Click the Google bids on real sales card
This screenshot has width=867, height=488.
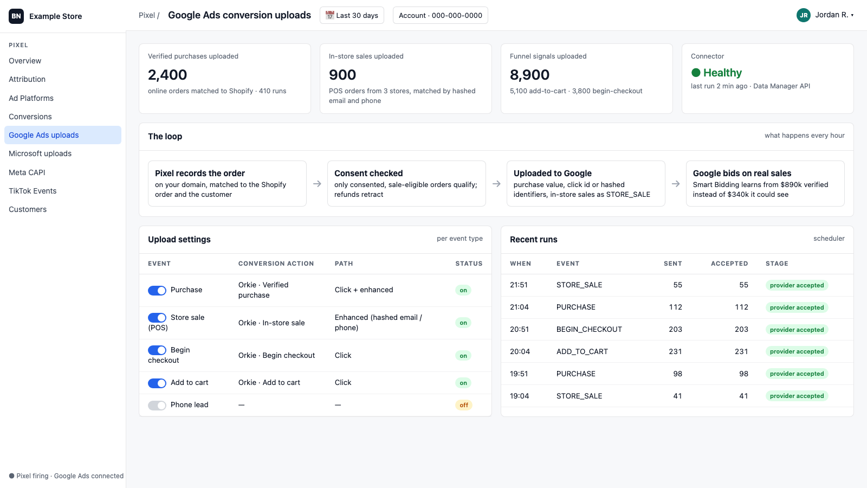click(x=765, y=183)
